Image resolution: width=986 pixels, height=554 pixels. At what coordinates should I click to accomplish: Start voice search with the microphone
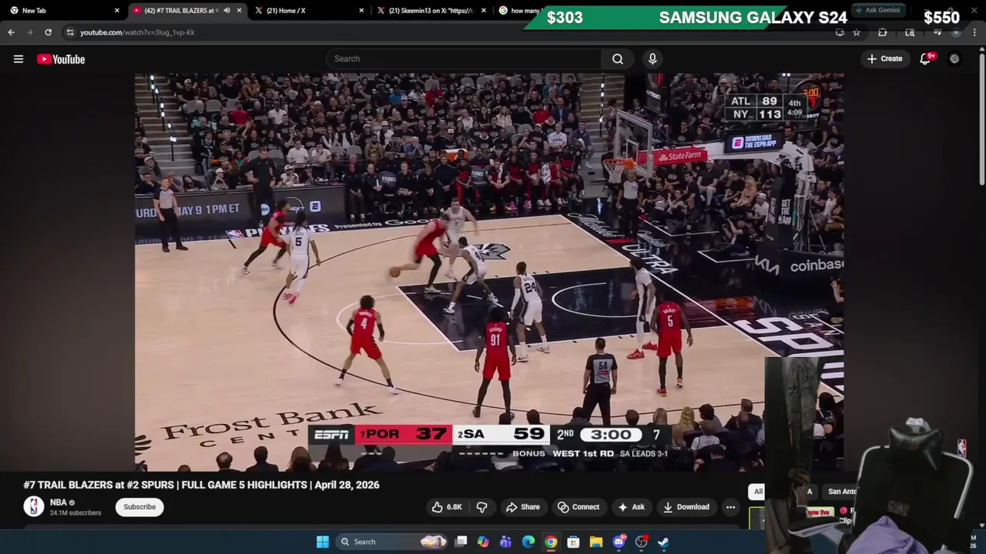click(652, 58)
